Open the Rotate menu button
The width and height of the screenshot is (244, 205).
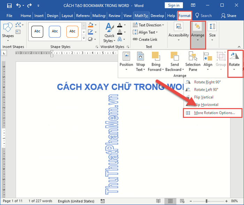234,63
